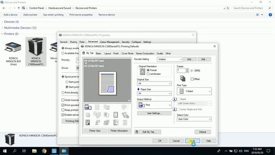Open the Original Size dropdown
Screen dimensions: 275x155
click(x=154, y=84)
